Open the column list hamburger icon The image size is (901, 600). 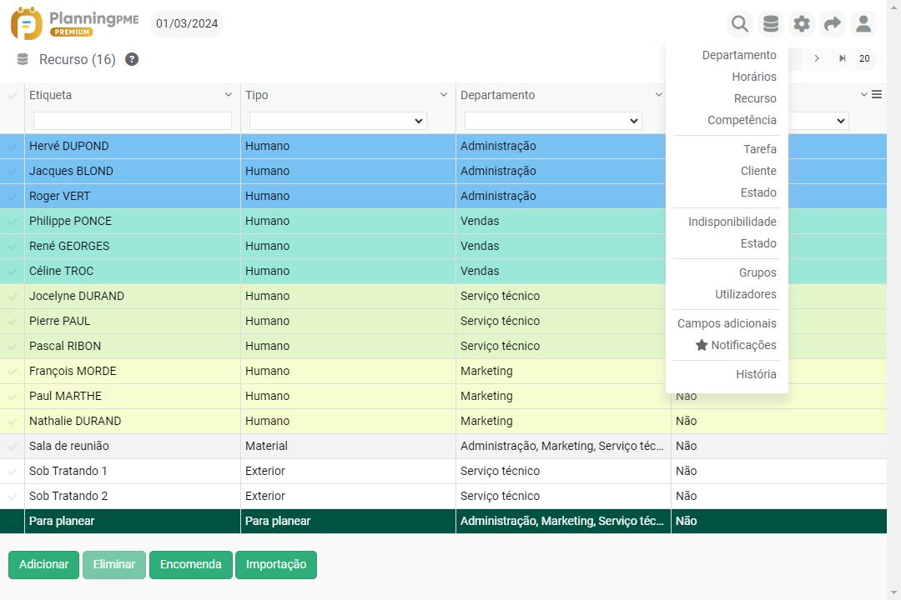point(876,94)
